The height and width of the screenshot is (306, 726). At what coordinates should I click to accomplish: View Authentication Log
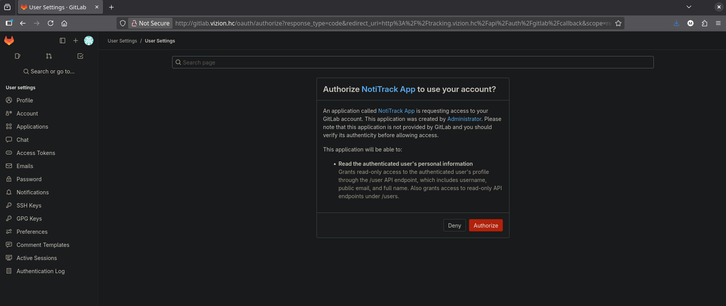point(49,271)
